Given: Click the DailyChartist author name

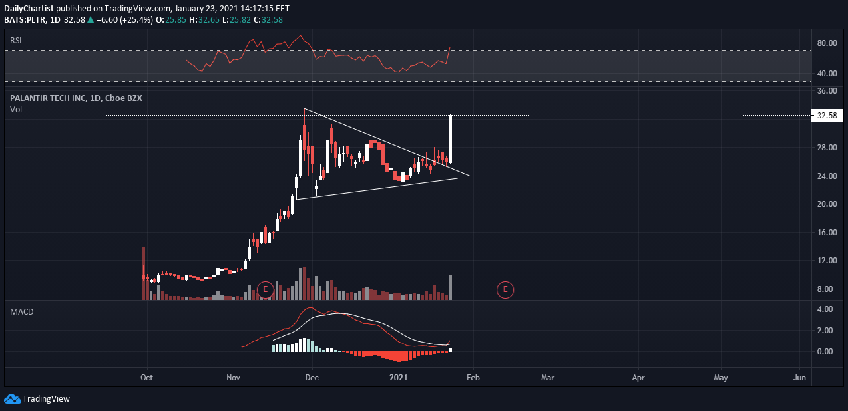Looking at the screenshot, I should pos(29,9).
